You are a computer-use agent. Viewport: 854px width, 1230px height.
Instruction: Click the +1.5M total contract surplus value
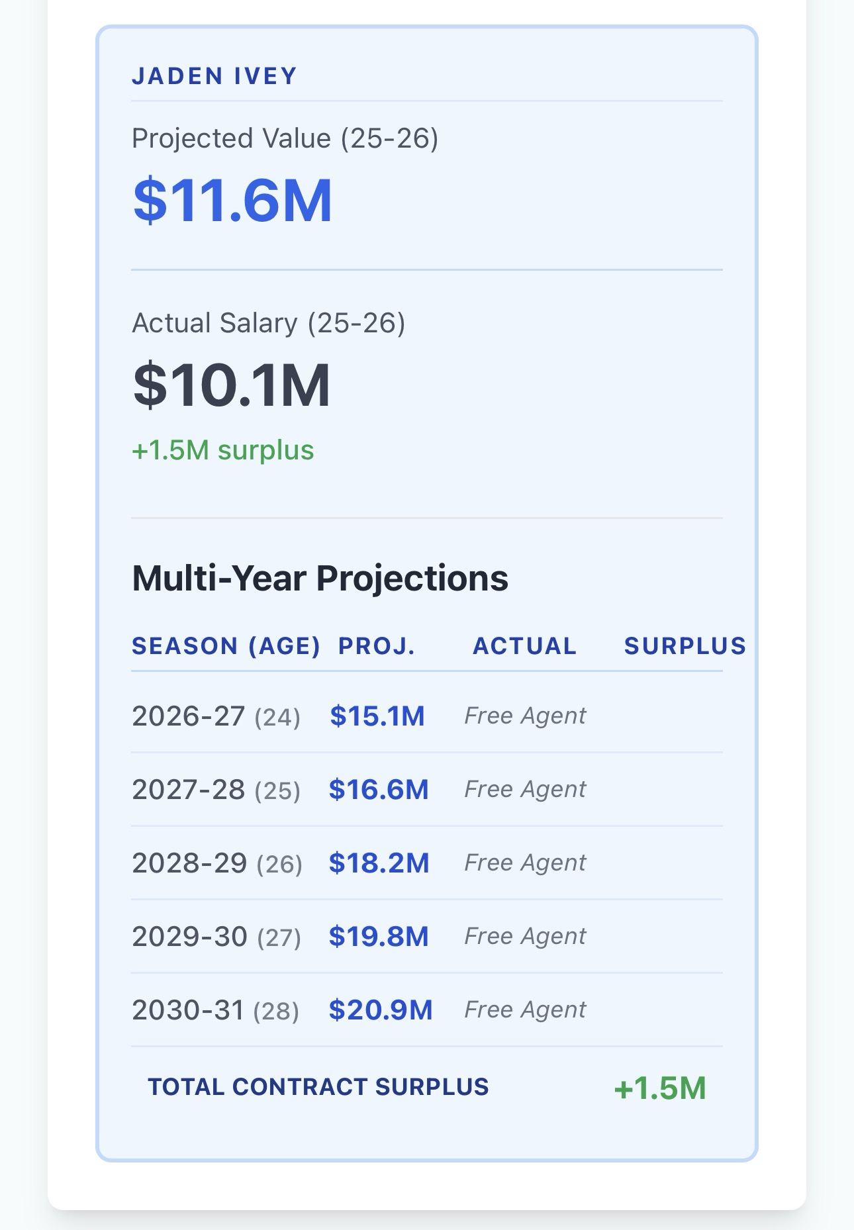(660, 1088)
